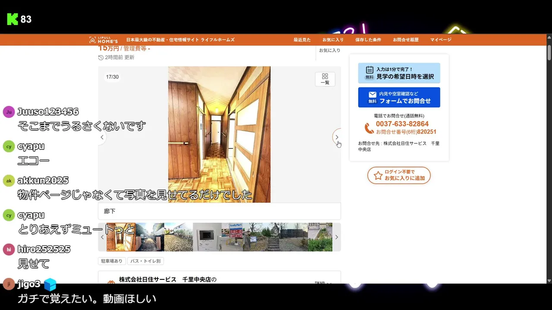The image size is (552, 310).
Task: Click hiro252525's hi avatar
Action: [x=9, y=249]
